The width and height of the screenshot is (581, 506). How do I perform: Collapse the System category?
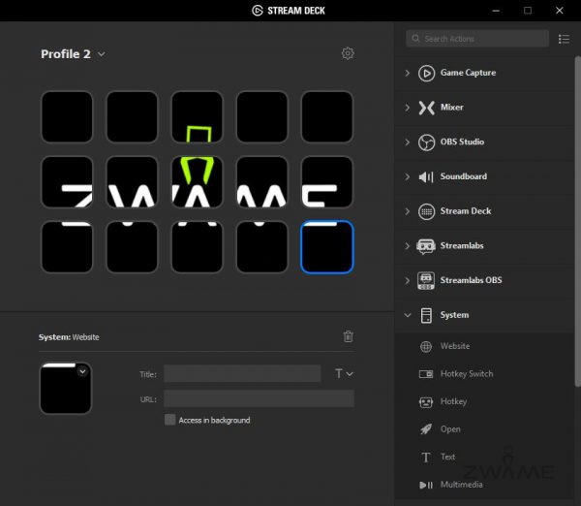[x=408, y=315]
